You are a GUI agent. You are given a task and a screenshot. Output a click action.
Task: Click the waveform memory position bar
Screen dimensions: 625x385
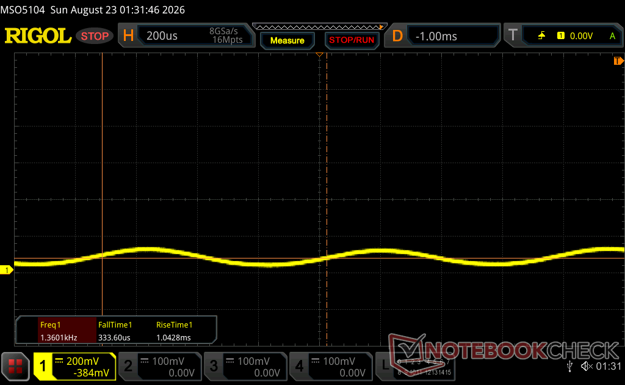click(x=320, y=27)
